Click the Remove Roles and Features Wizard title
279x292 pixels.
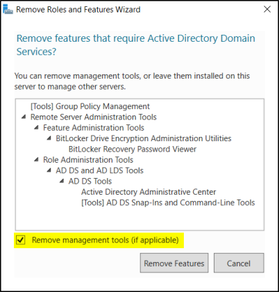tap(78, 10)
